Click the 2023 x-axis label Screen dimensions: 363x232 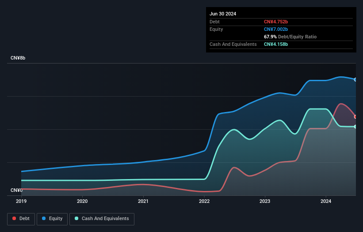(265, 201)
